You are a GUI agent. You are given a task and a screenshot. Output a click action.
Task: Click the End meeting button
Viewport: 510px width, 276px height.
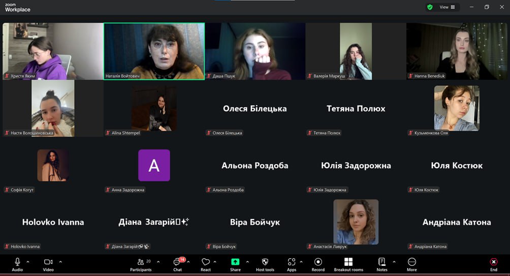click(493, 262)
